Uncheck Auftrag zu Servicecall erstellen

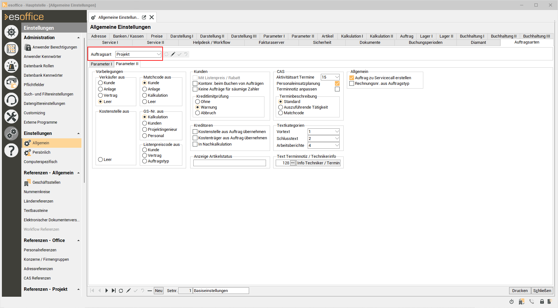pyautogui.click(x=352, y=78)
